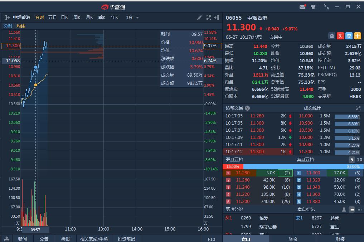Expand the chart to fullscreen
The height and width of the screenshot is (242, 364).
(208, 18)
